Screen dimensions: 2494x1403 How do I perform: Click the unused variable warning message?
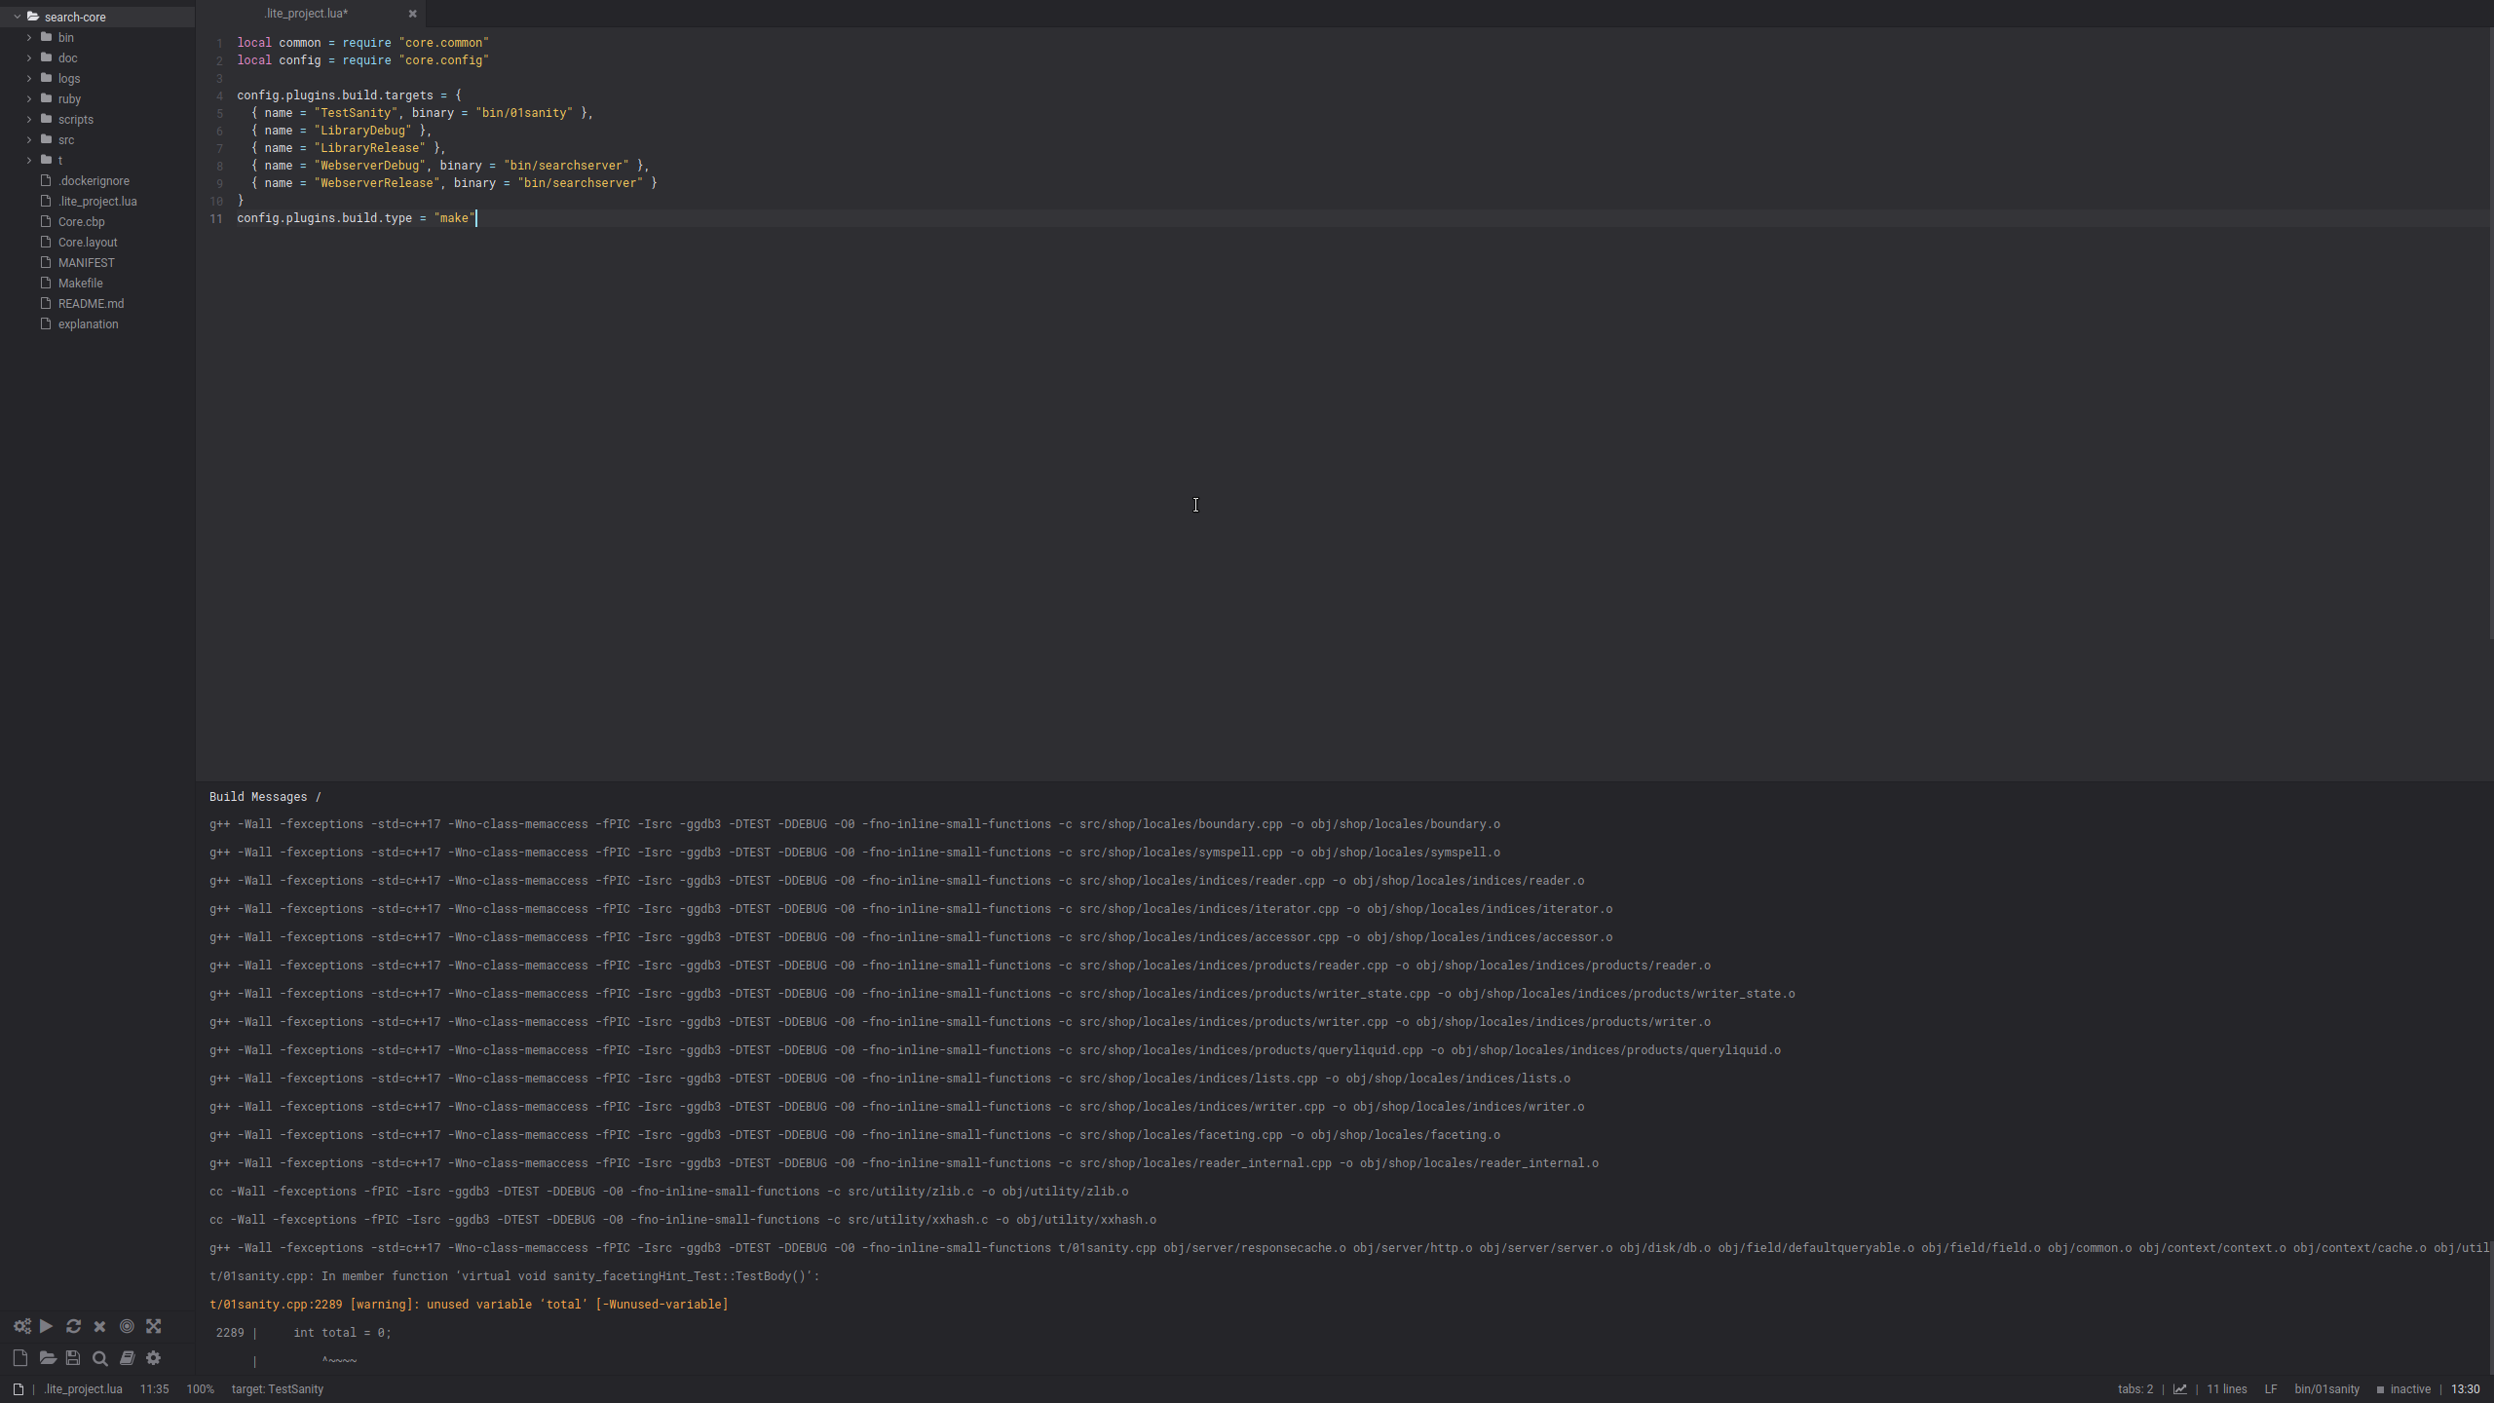coord(468,1305)
